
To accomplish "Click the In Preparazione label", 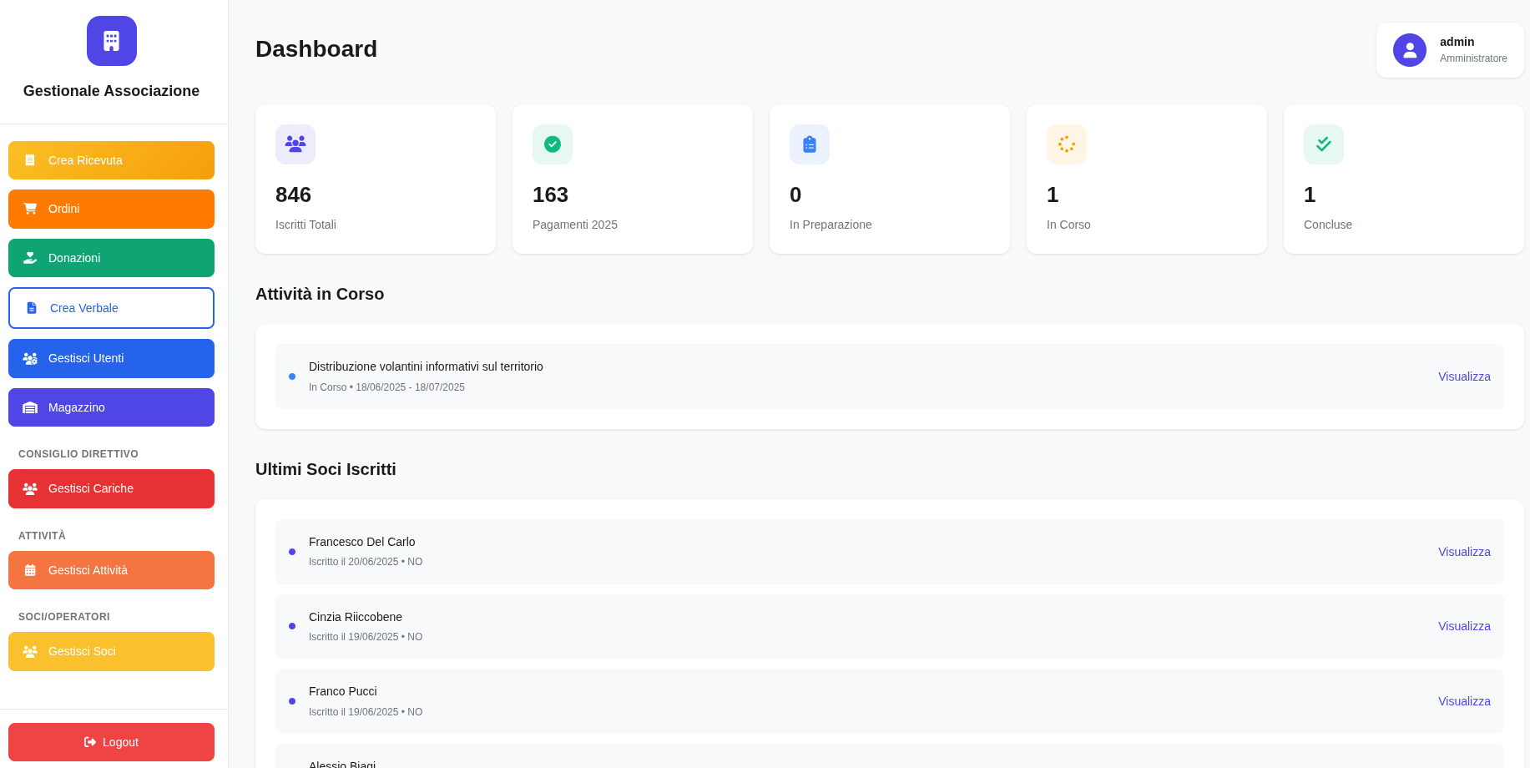I will [831, 225].
